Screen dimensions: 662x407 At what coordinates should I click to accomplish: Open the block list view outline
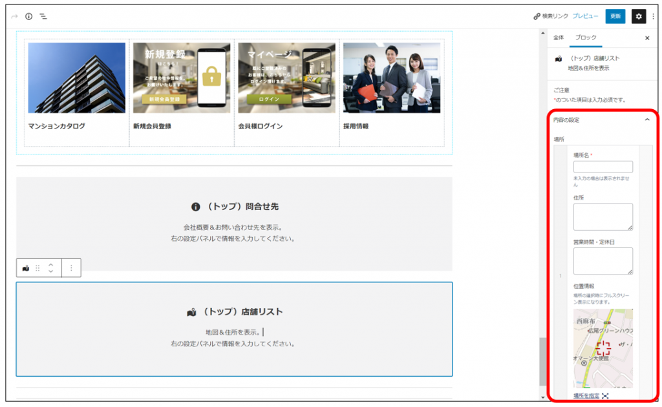(x=43, y=16)
